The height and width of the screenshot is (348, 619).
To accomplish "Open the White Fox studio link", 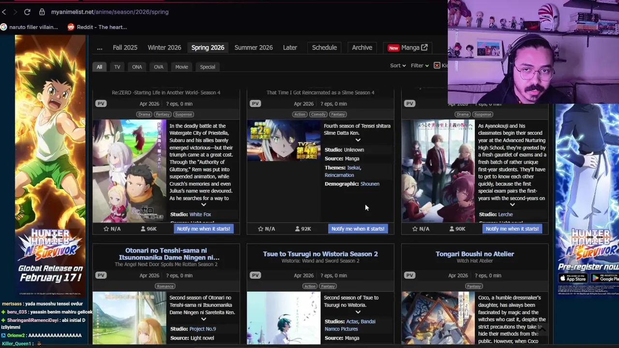I will [200, 214].
